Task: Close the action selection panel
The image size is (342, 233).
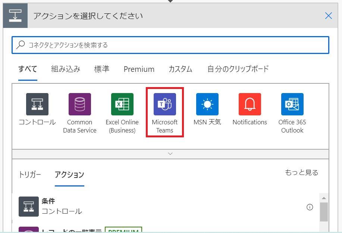Action: 329,16
